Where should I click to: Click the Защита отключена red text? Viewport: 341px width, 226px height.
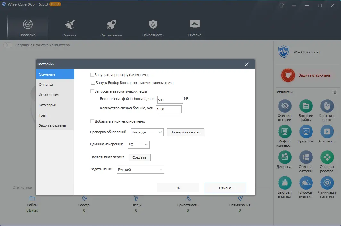pos(314,75)
